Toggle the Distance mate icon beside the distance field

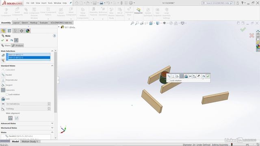tap(3, 104)
